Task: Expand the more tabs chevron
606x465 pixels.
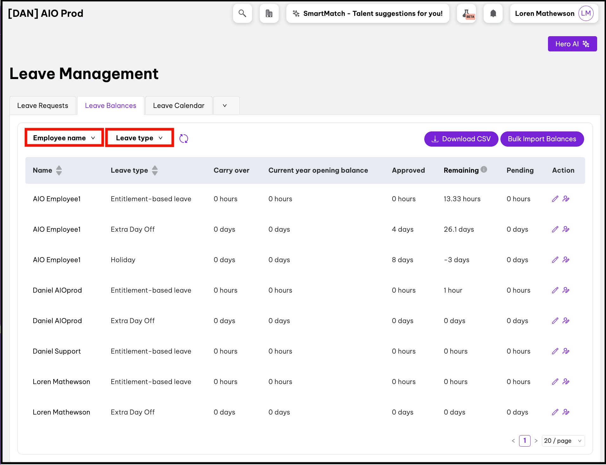Action: (225, 106)
